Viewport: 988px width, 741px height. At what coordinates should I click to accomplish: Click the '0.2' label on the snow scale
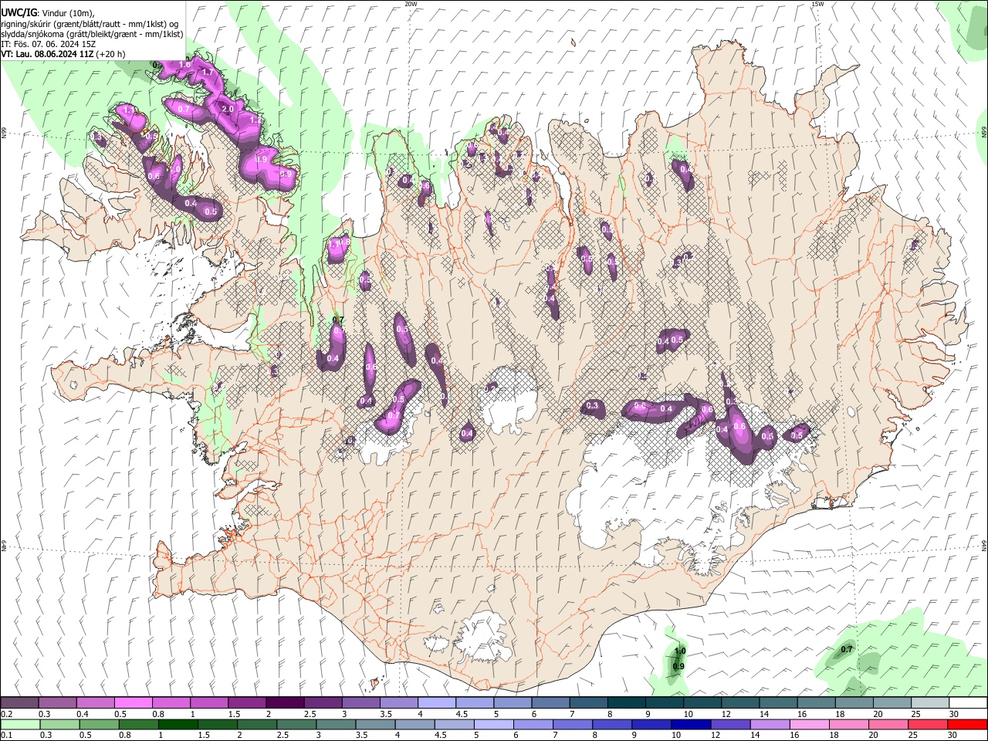[x=7, y=714]
